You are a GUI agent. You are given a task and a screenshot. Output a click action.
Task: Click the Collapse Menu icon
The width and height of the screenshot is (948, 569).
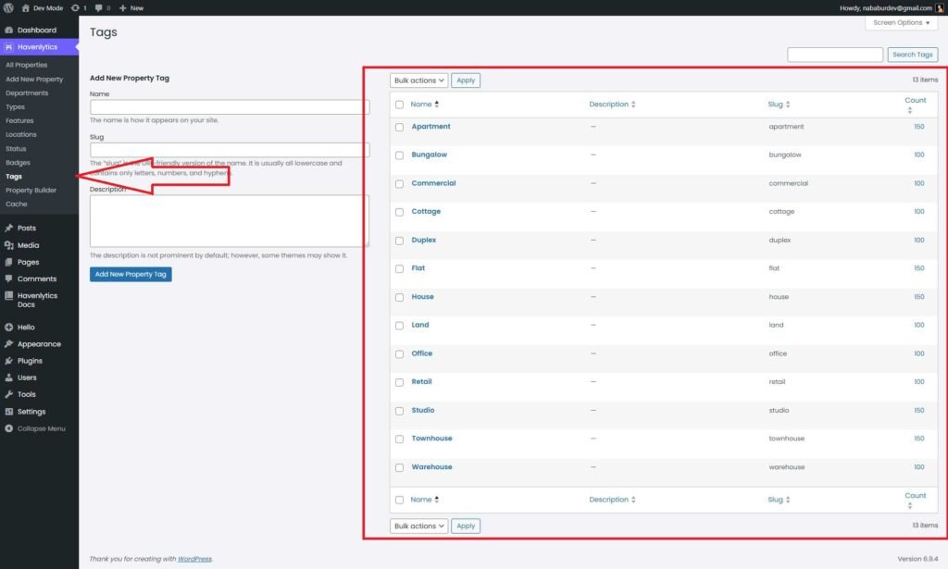click(x=8, y=428)
